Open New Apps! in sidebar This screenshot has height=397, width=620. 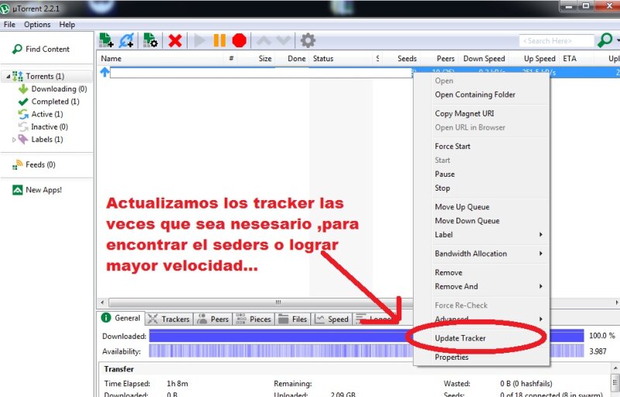43,190
